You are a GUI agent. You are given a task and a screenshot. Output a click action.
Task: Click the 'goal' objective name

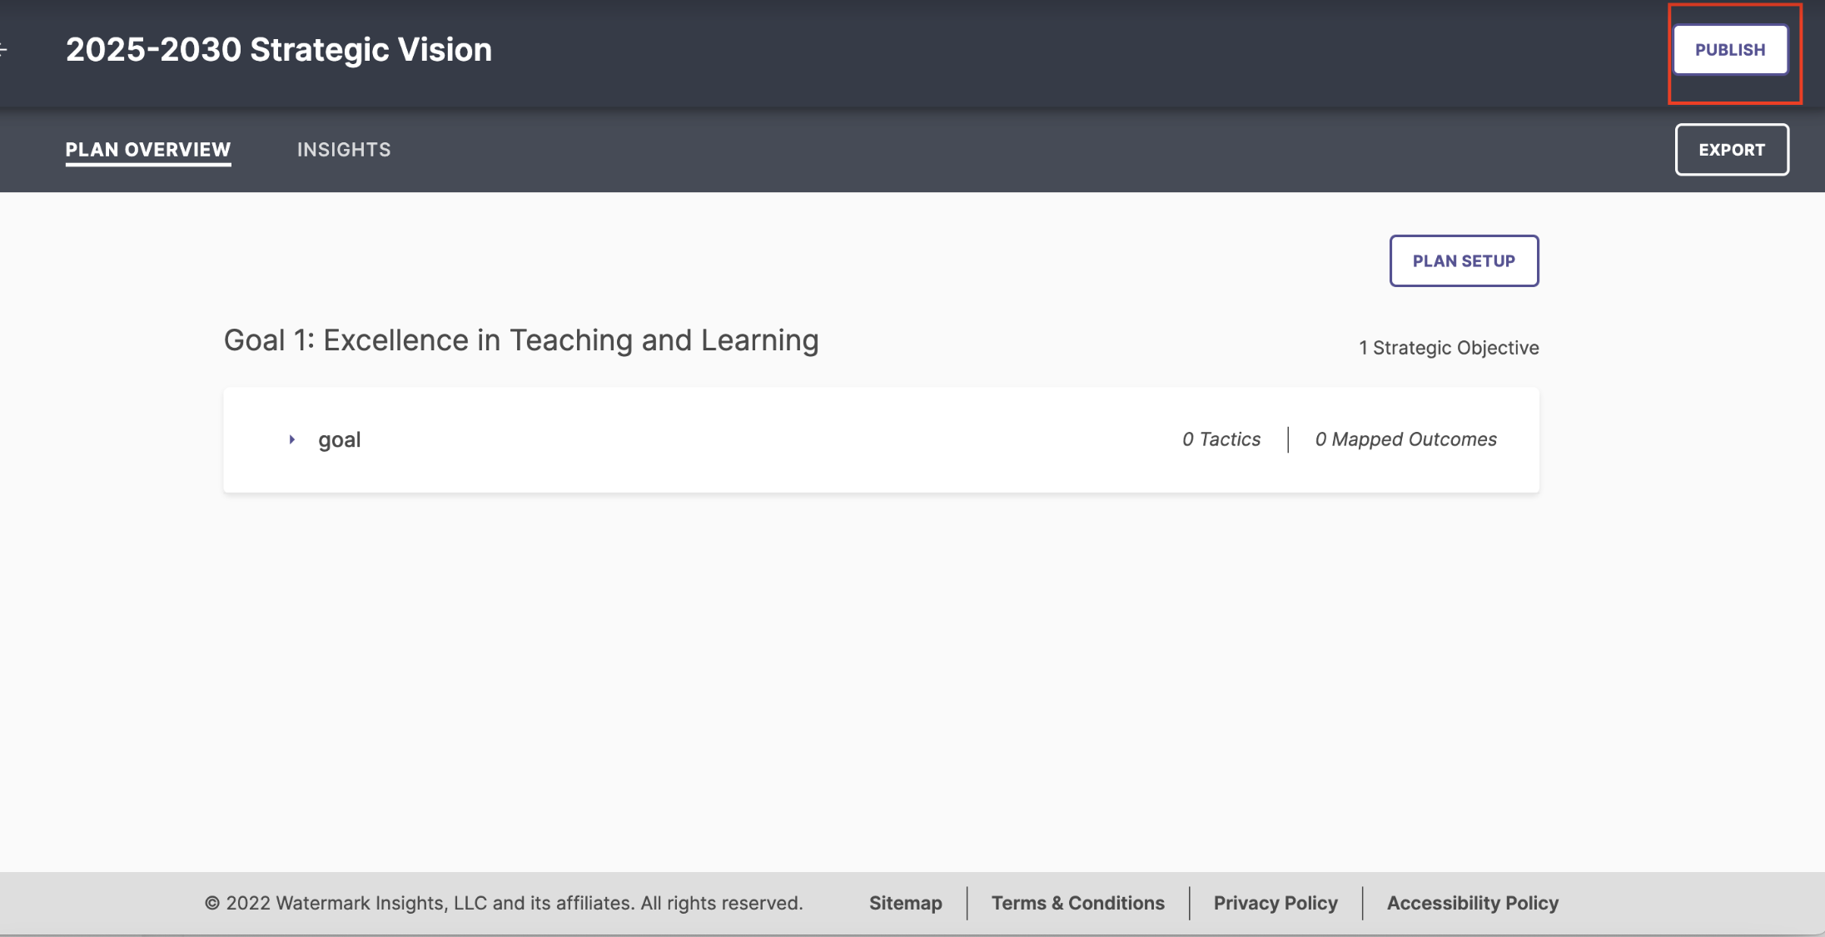(339, 440)
